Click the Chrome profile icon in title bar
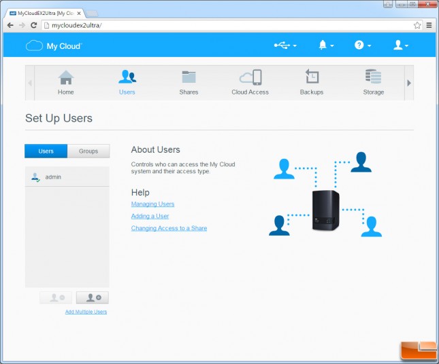This screenshot has height=364, width=439. pyautogui.click(x=388, y=3)
